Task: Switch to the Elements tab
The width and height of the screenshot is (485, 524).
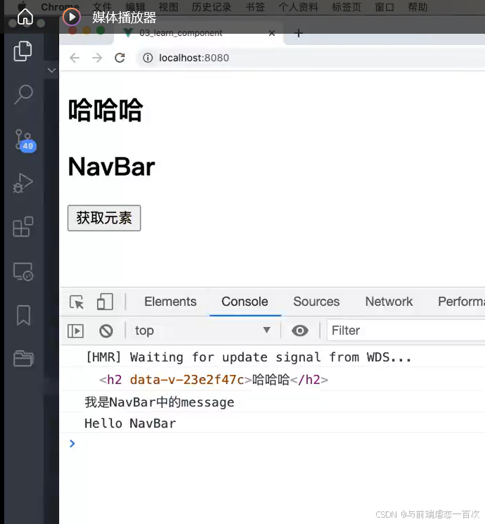Action: tap(170, 302)
